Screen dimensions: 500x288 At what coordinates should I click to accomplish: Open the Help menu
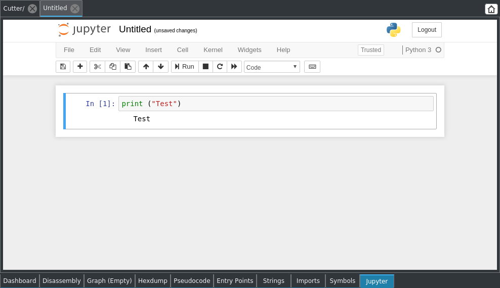click(x=283, y=50)
